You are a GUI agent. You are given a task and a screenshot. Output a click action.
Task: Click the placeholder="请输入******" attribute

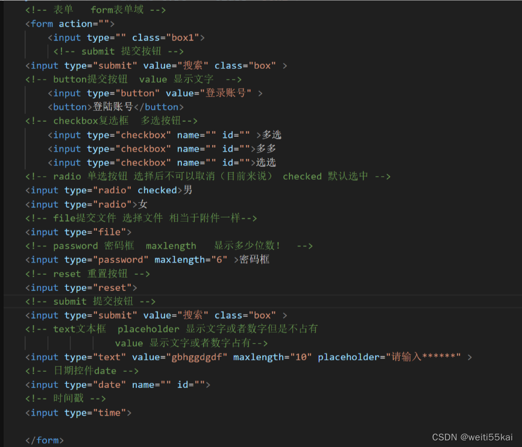click(x=389, y=357)
